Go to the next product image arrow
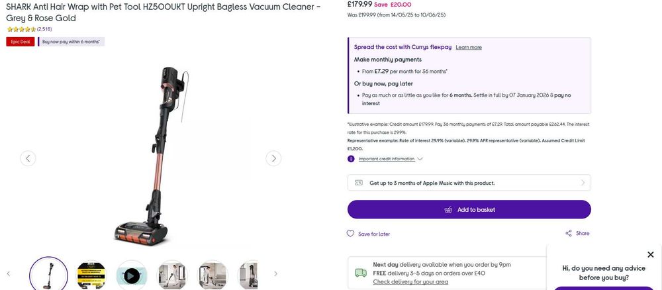The image size is (662, 290). 273,158
